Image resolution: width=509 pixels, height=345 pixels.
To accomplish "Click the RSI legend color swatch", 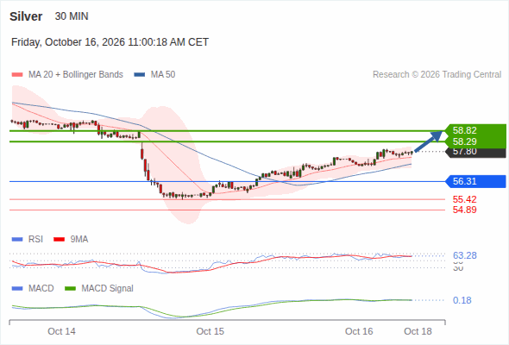I will [x=17, y=240].
